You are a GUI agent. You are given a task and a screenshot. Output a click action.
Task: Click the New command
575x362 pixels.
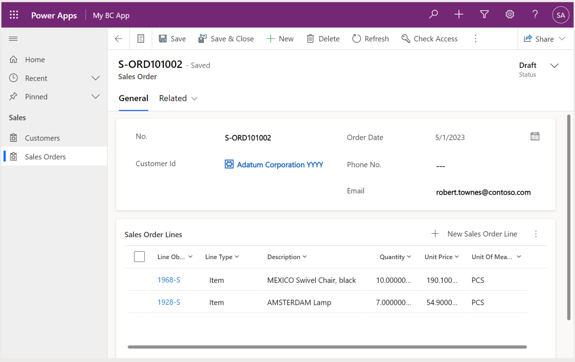[280, 39]
